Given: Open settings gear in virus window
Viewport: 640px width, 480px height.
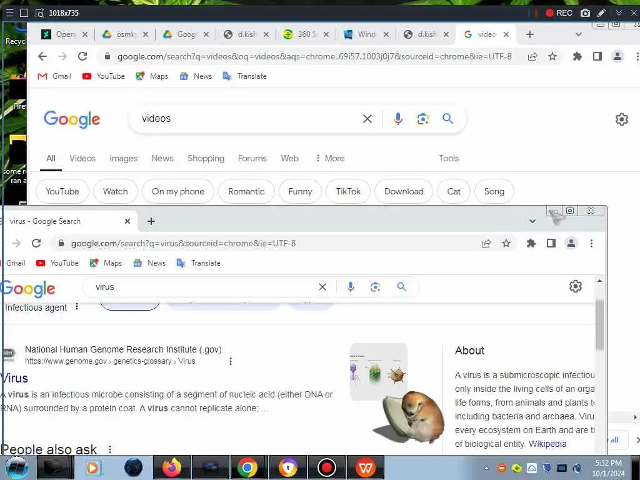Looking at the screenshot, I should pyautogui.click(x=576, y=286).
